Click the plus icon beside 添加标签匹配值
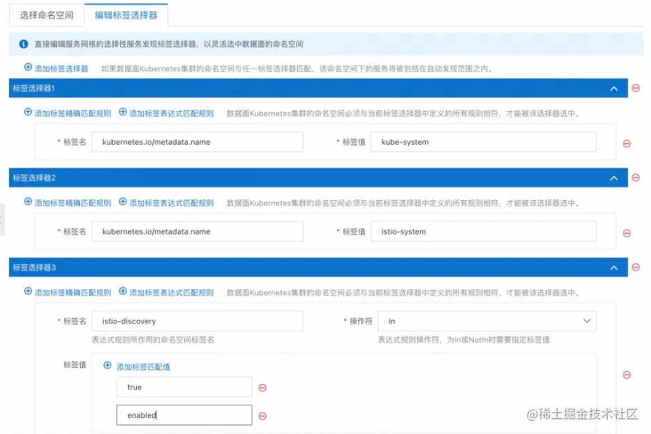The image size is (651, 434). 108,365
